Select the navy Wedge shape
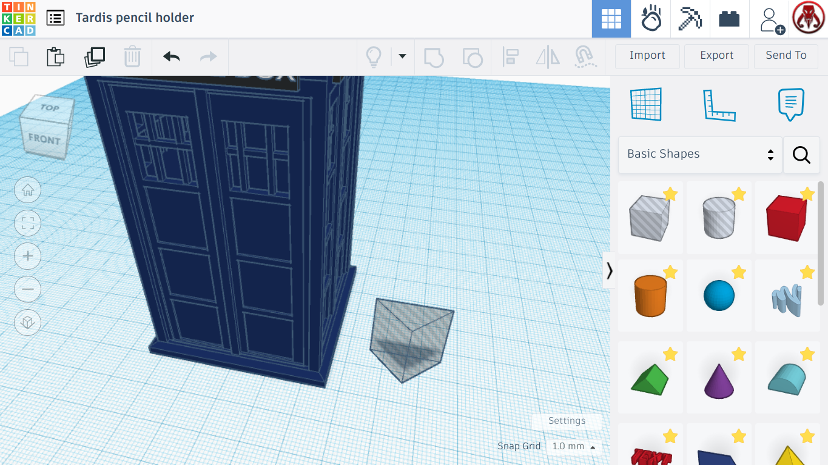828x465 pixels. (x=719, y=446)
